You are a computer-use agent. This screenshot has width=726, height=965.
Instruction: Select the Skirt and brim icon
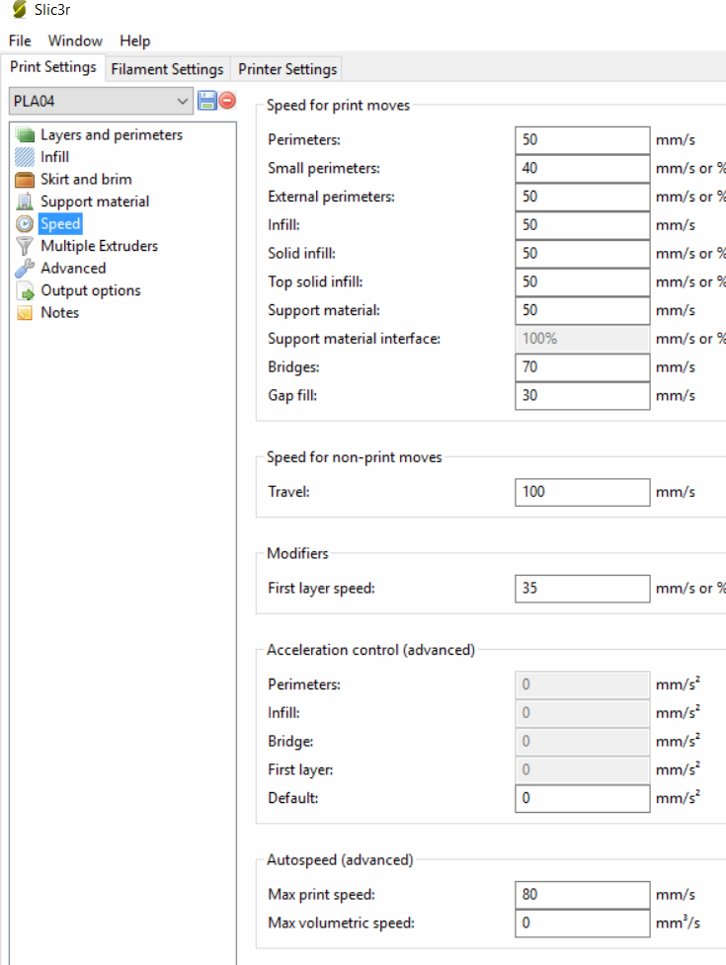pyautogui.click(x=25, y=180)
